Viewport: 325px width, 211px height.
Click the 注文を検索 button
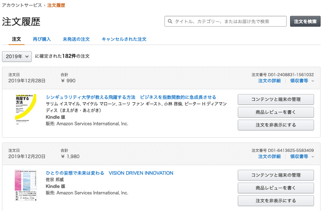(305, 22)
